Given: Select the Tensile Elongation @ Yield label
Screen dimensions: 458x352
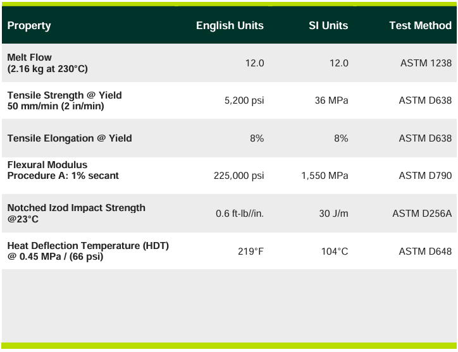Looking at the screenshot, I should [70, 138].
